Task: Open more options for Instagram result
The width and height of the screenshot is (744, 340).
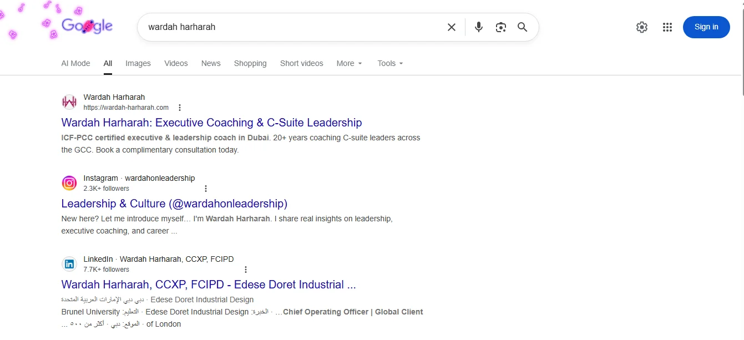Action: (x=206, y=189)
